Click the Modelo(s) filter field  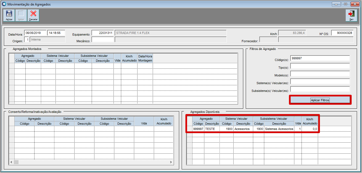click(x=320, y=74)
